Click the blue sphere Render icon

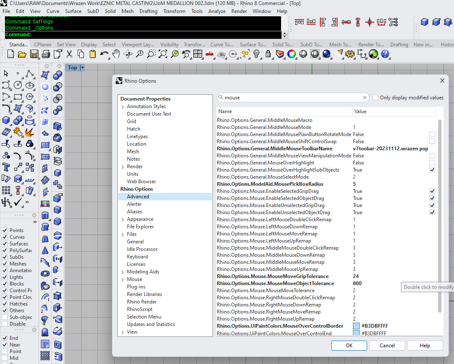(326, 54)
